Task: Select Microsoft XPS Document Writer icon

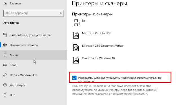Action: pos(76,48)
